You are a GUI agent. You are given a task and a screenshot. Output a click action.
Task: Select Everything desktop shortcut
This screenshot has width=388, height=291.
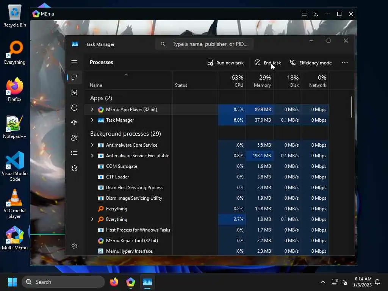point(15,52)
